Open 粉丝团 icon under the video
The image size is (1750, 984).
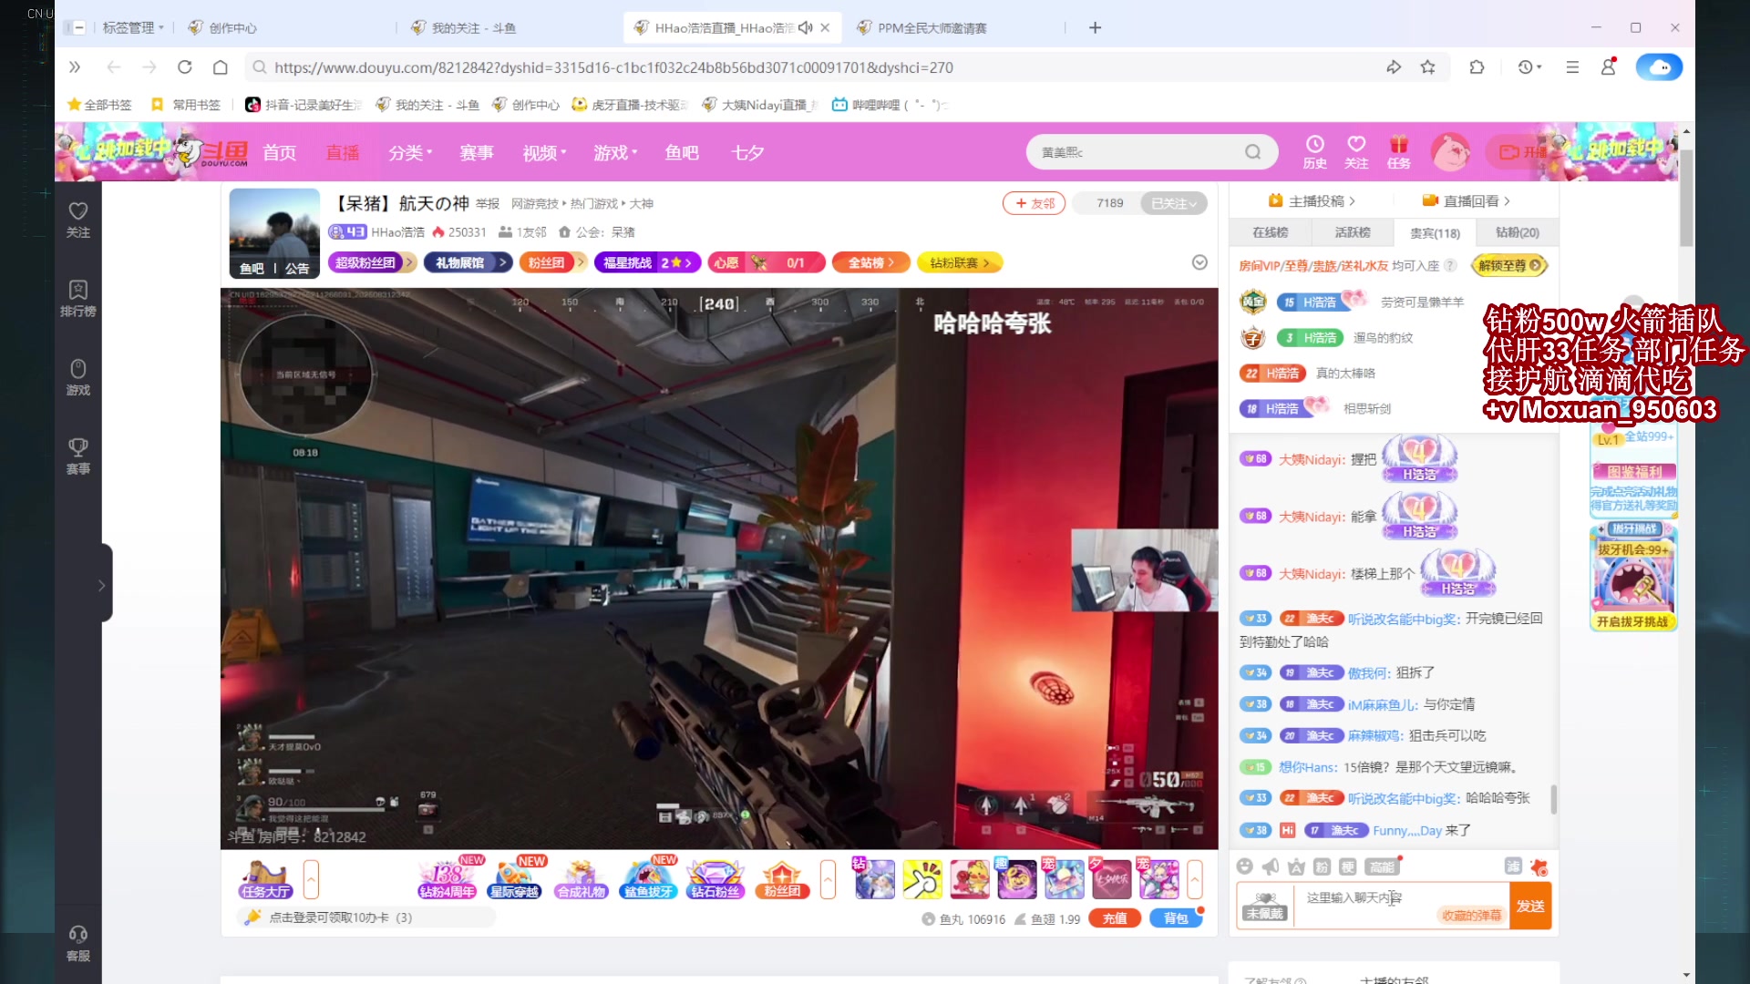coord(782,880)
